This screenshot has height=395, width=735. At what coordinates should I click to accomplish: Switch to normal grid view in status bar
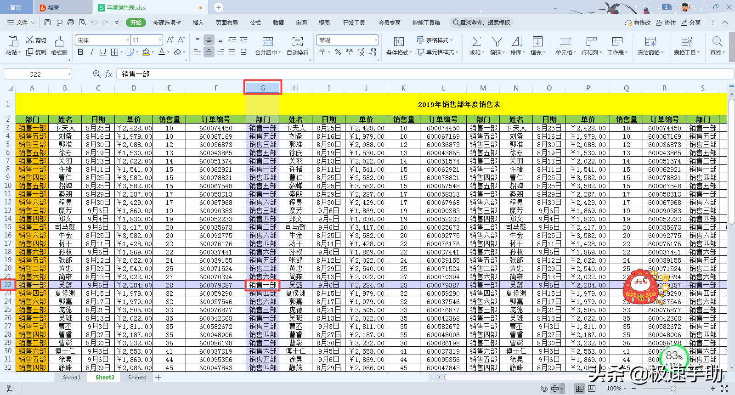(580, 389)
